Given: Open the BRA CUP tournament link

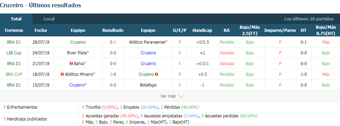Looking at the screenshot, I should pos(14,74).
